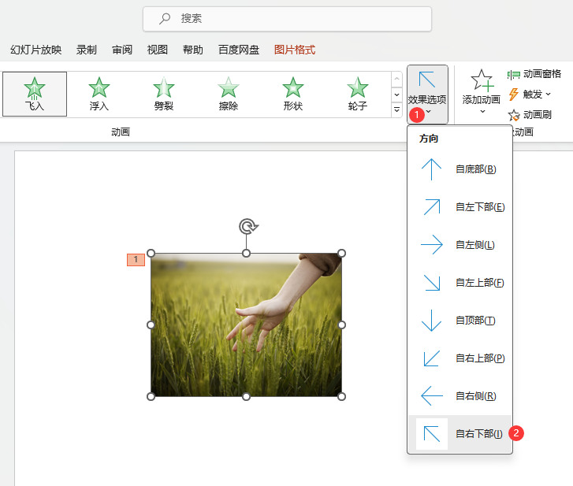Click the rotation handle above the picture

248,226
